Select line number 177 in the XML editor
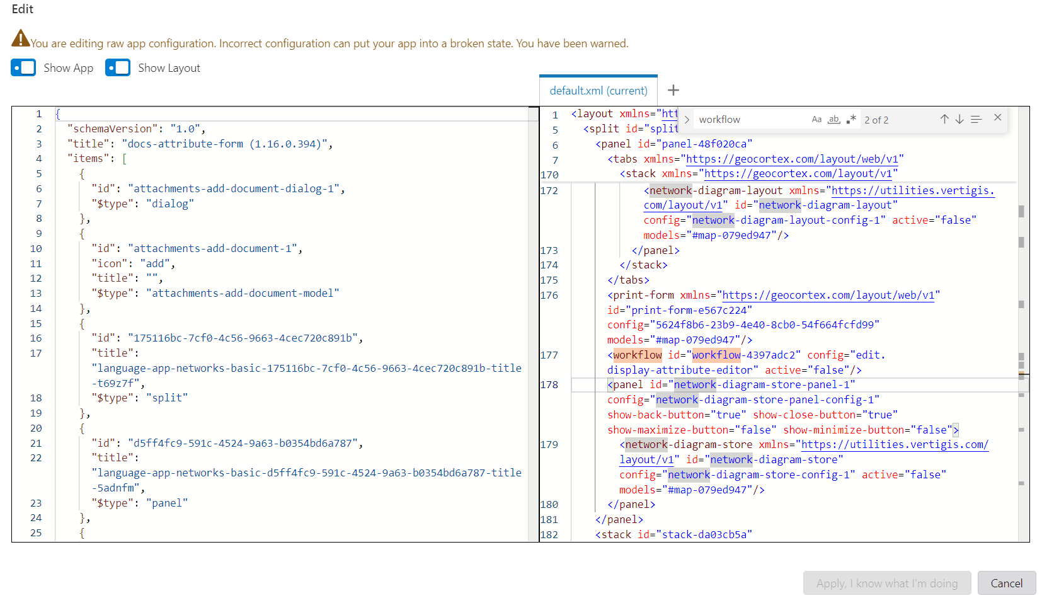1042x598 pixels. (x=549, y=355)
